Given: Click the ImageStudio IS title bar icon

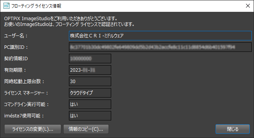Looking at the screenshot, I should (6, 6).
